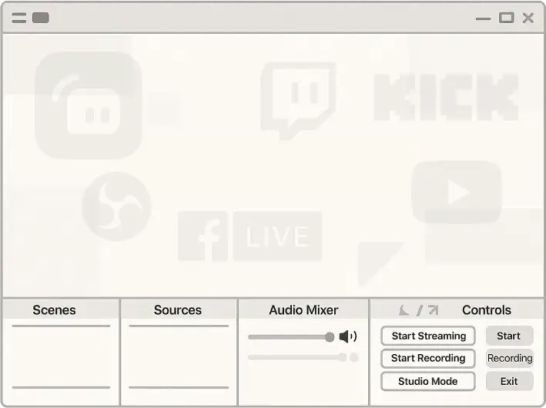The height and width of the screenshot is (408, 546).
Task: Click the diagonal arrow icon in Controls header
Action: pos(434,309)
